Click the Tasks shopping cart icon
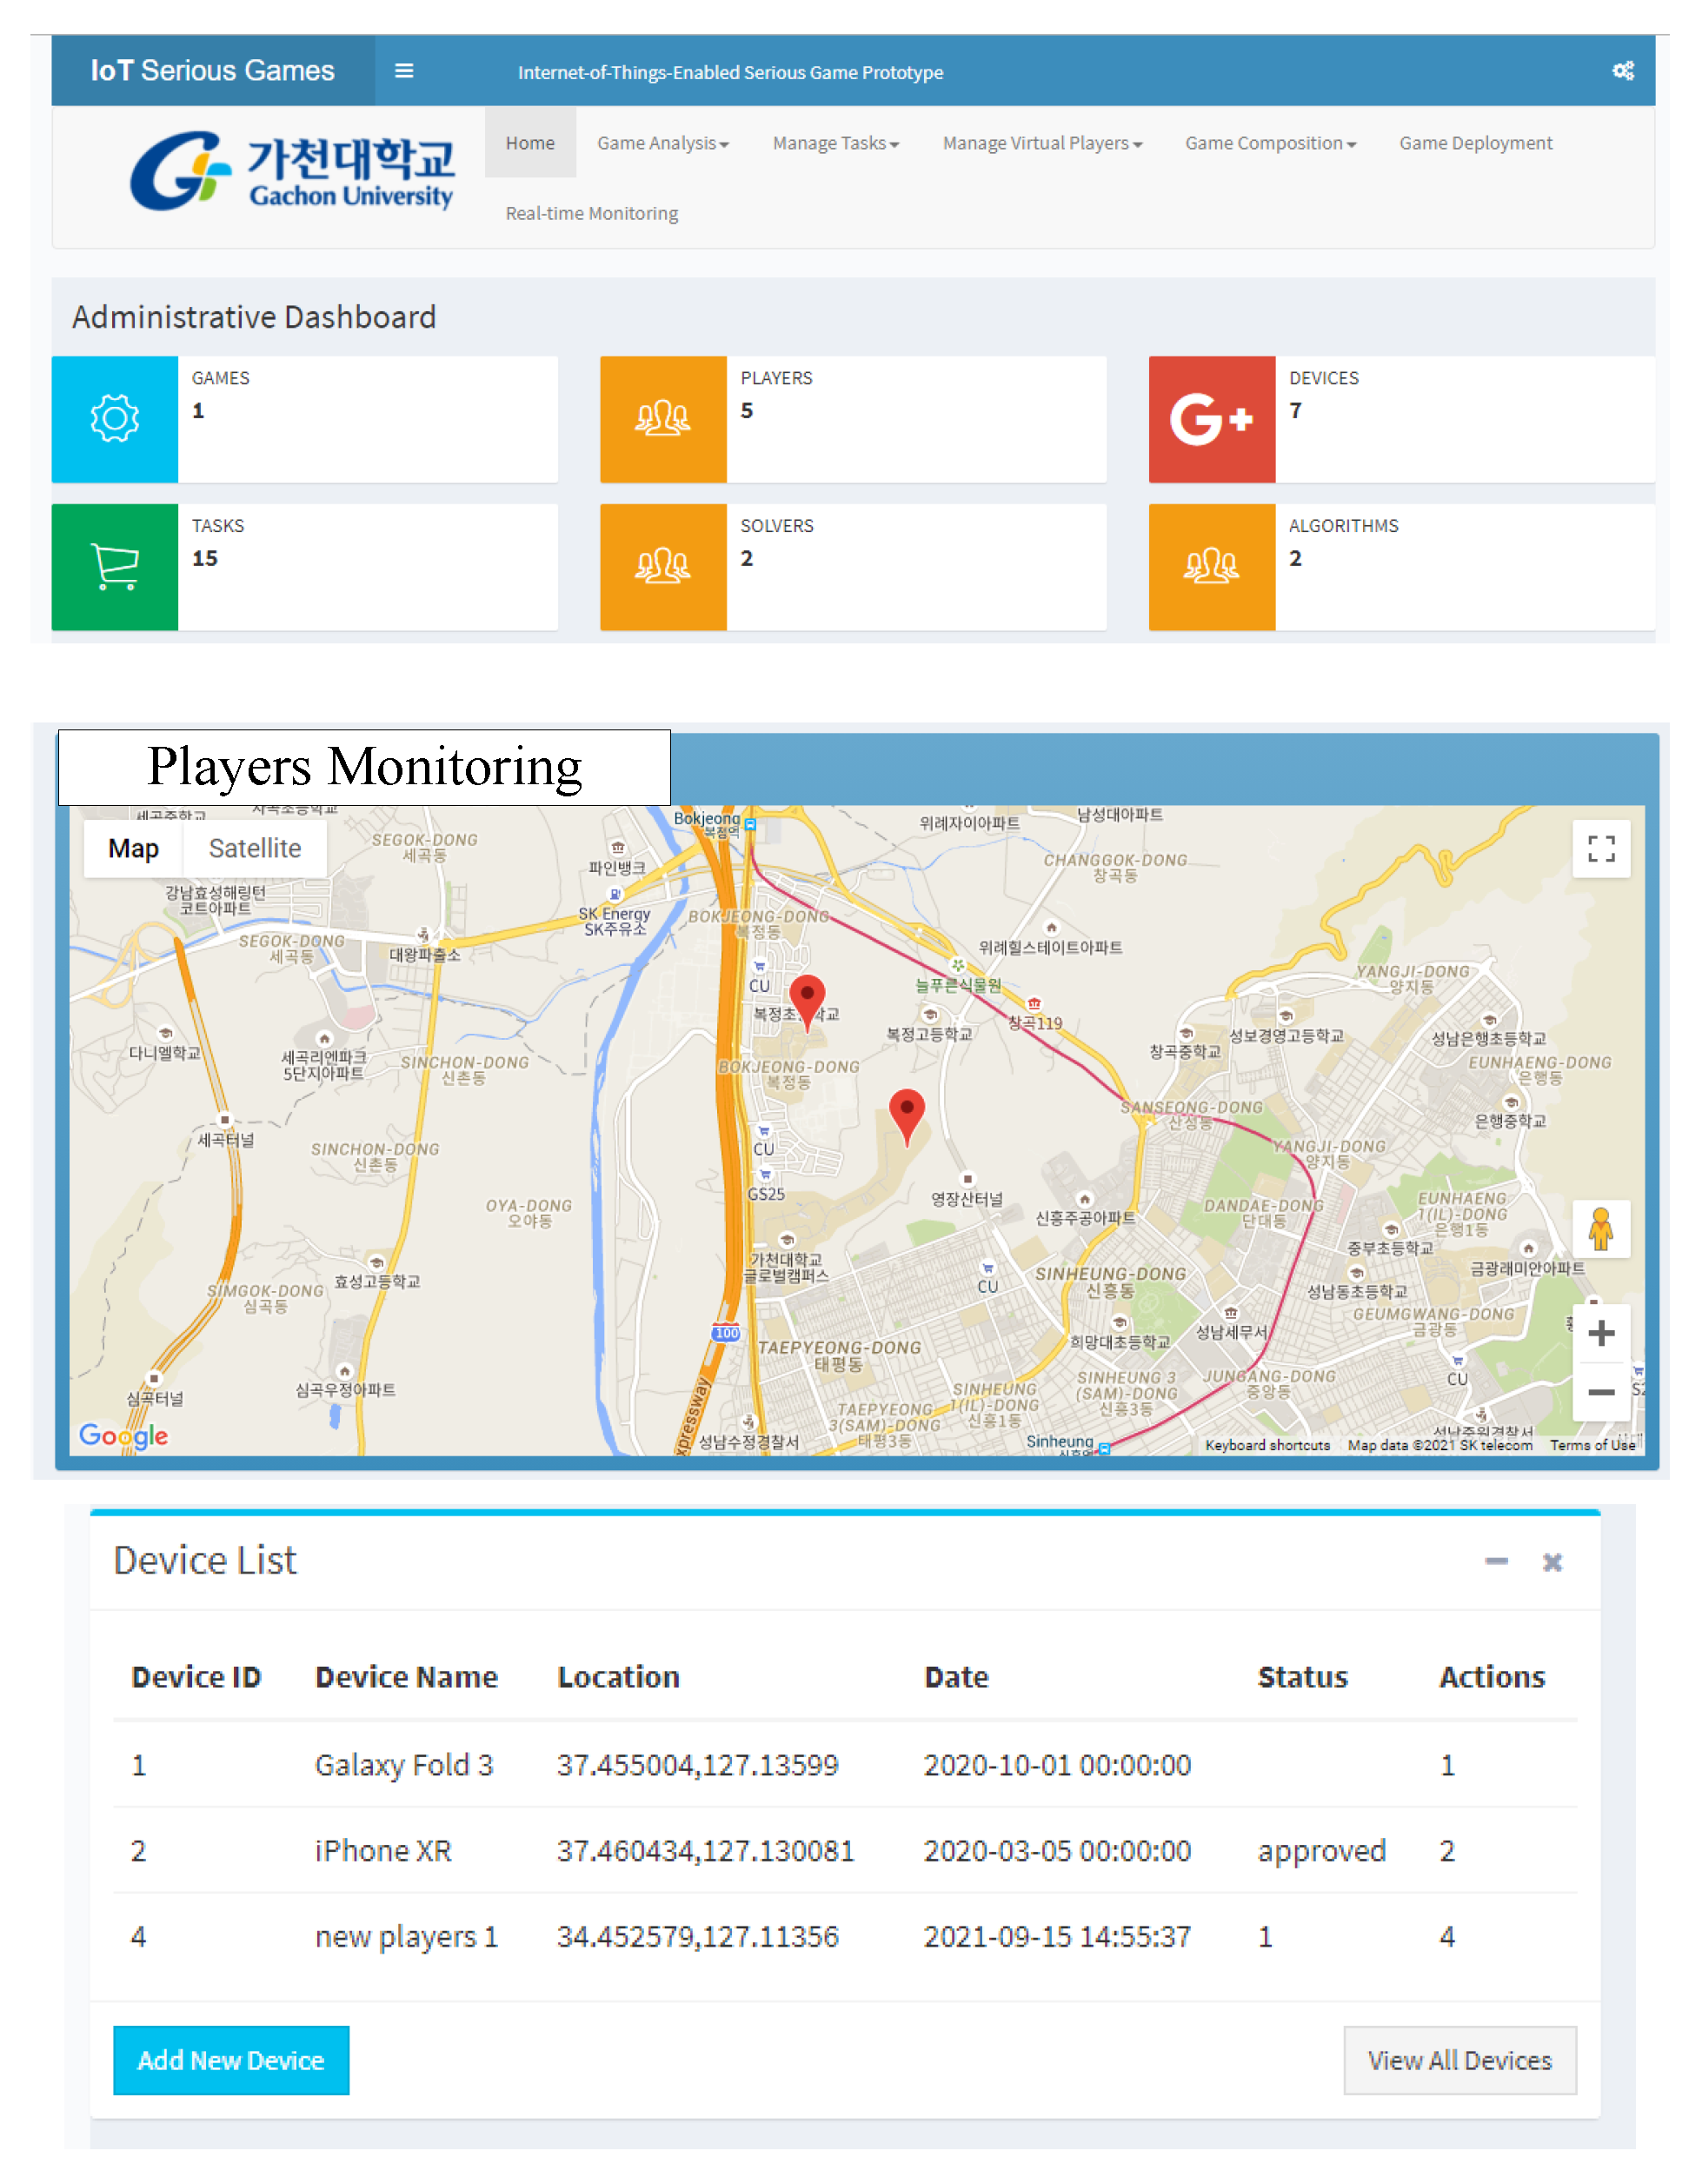The width and height of the screenshot is (1702, 2184). point(115,567)
